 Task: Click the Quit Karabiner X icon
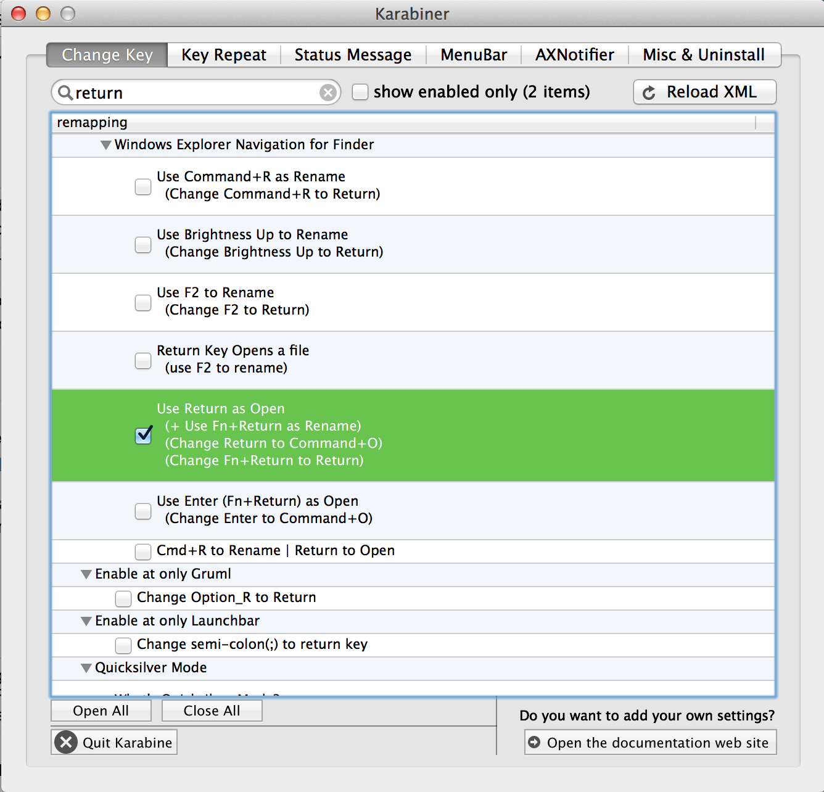pos(66,742)
